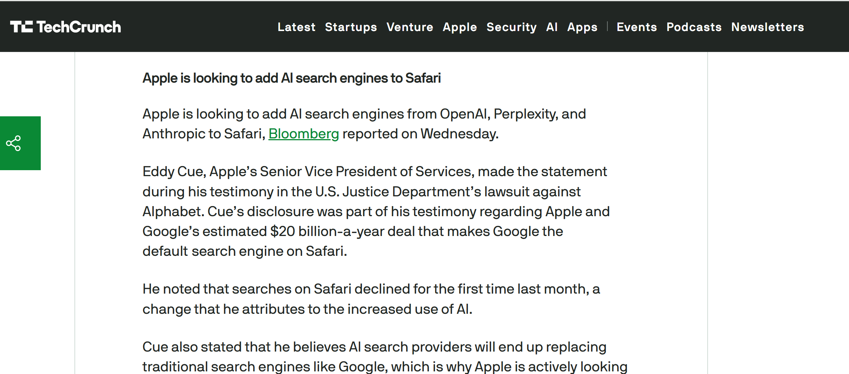Open the green share button

point(14,143)
